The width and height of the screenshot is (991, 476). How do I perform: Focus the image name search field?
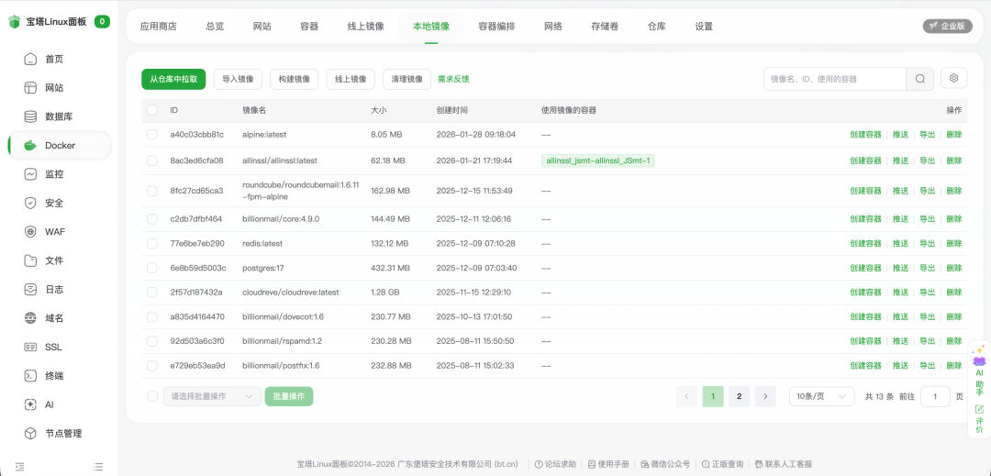[835, 79]
